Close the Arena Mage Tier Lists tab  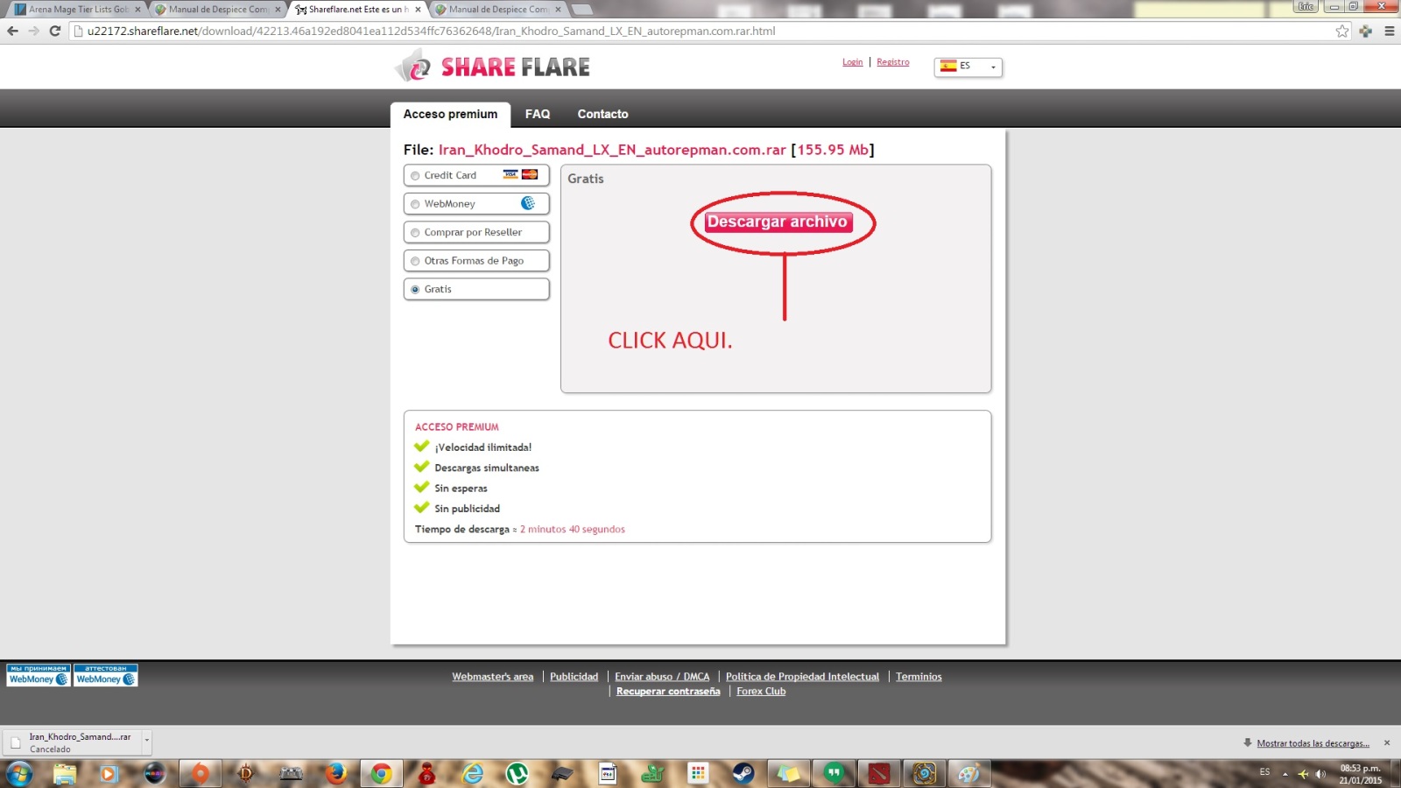(137, 10)
